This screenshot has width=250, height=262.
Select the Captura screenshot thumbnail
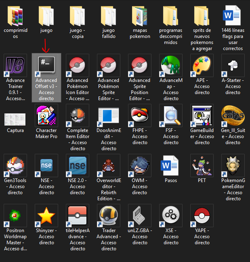coord(15,119)
